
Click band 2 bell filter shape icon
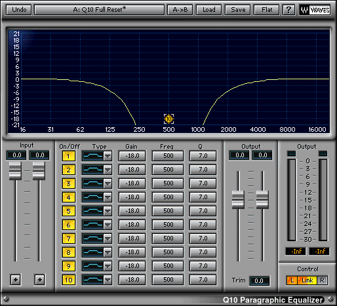(x=93, y=170)
